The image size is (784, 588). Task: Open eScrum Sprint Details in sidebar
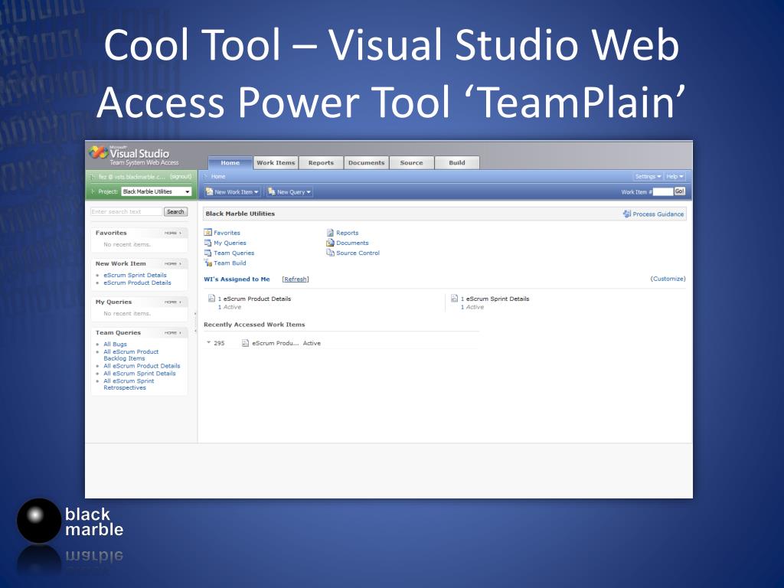pyautogui.click(x=135, y=275)
